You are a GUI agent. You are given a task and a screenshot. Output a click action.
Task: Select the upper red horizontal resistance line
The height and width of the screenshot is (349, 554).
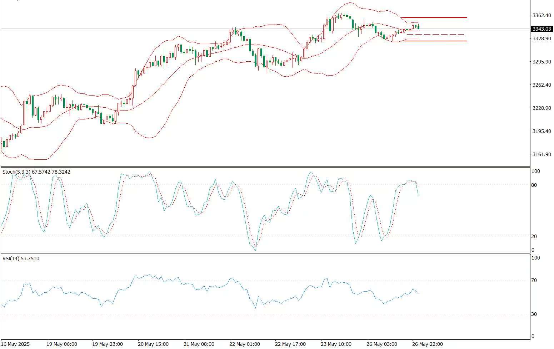(434, 17)
